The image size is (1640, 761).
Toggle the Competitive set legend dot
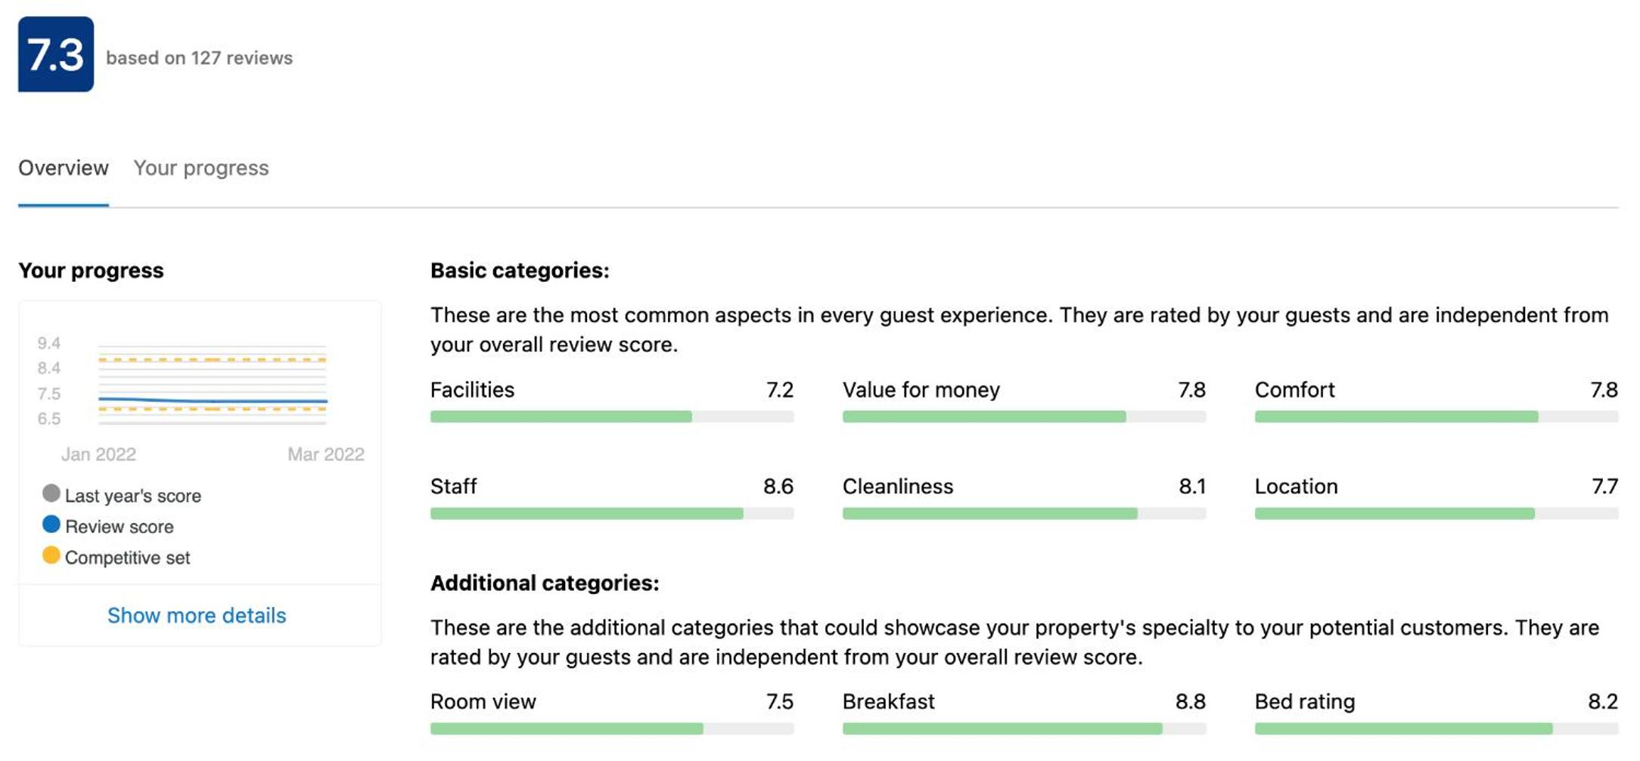point(51,555)
